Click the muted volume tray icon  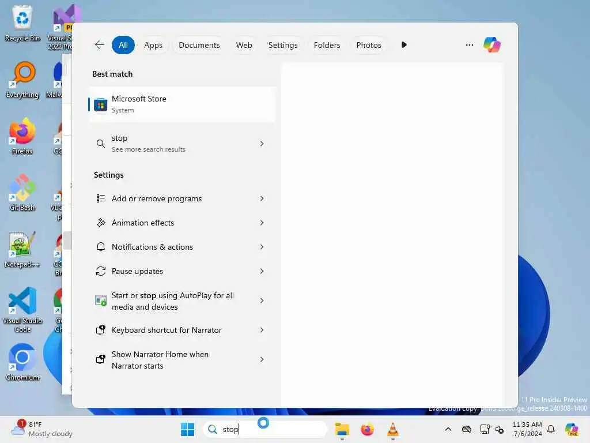(x=500, y=429)
